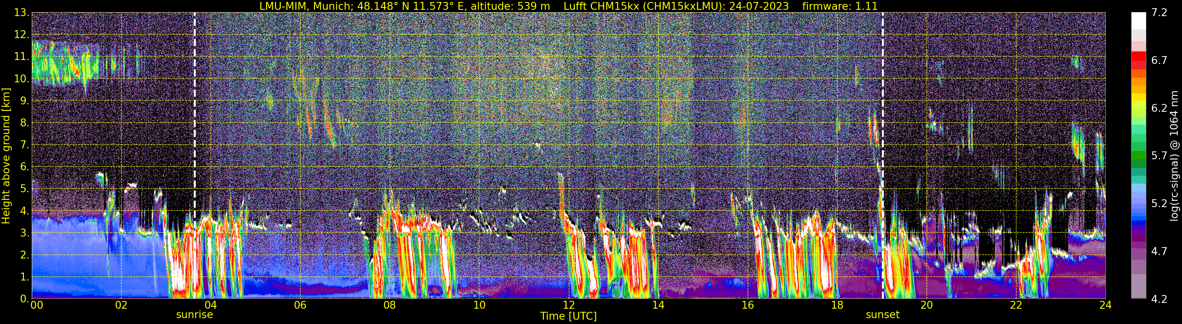Click the 'Time [UTC]' axis label

pyautogui.click(x=568, y=316)
